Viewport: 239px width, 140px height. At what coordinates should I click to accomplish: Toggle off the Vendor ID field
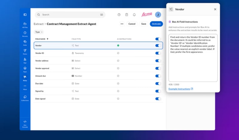pos(158,53)
